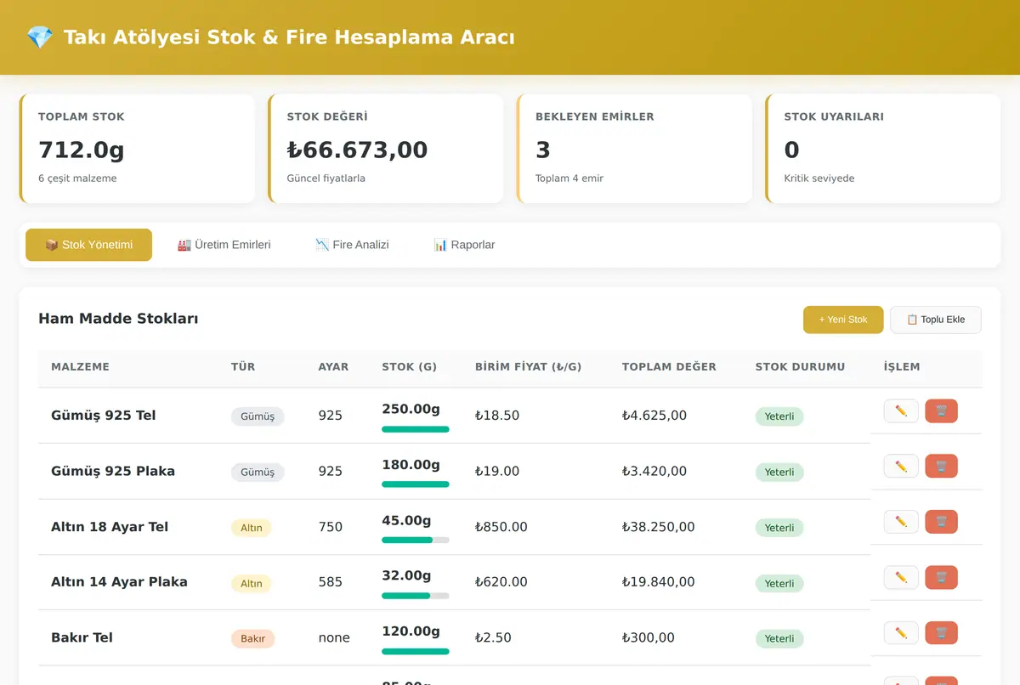Click the STOK (G) column header

point(409,367)
